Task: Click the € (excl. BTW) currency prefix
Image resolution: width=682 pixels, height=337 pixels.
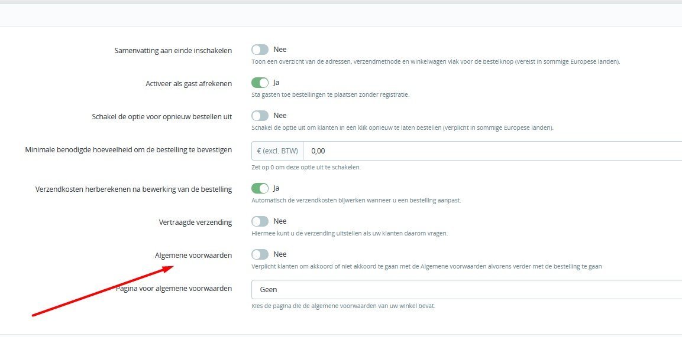Action: [x=277, y=151]
